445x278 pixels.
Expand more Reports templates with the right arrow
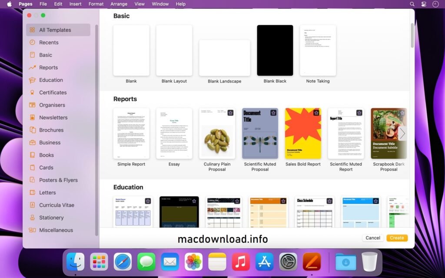(402, 133)
